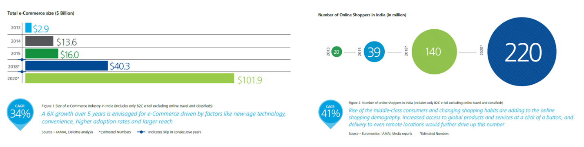
Task: Click the 2013 light blue bar
Action: (28, 28)
